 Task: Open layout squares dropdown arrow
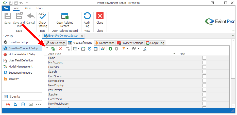tap(138, 49)
